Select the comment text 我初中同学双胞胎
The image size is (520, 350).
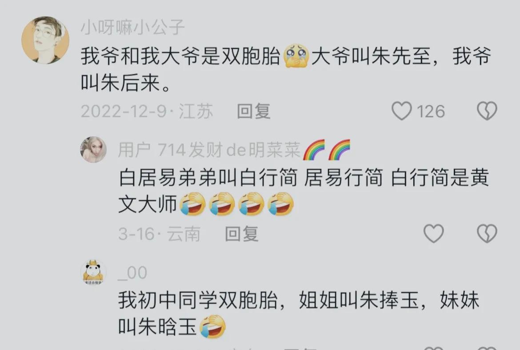click(198, 300)
